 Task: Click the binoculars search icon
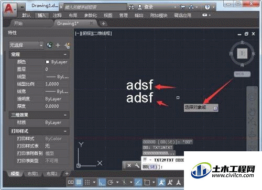131,7
